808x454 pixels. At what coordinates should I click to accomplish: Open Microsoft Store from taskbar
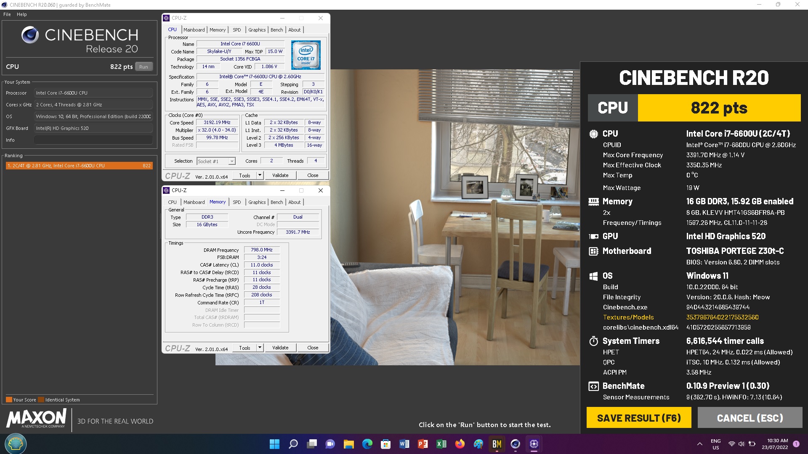[x=386, y=444]
